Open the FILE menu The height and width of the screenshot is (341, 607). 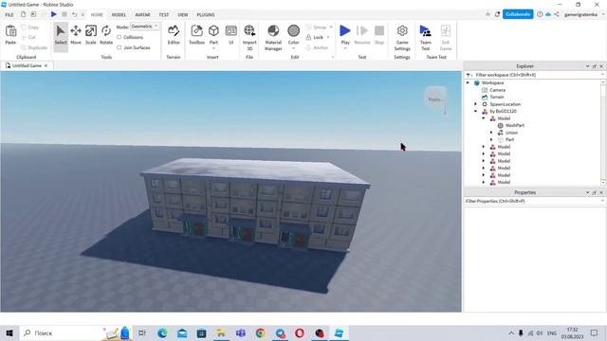(x=9, y=15)
